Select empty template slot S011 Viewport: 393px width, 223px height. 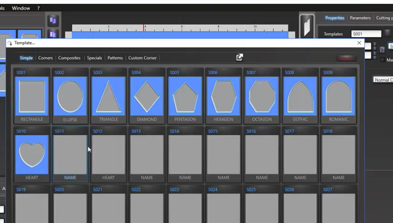(x=70, y=154)
